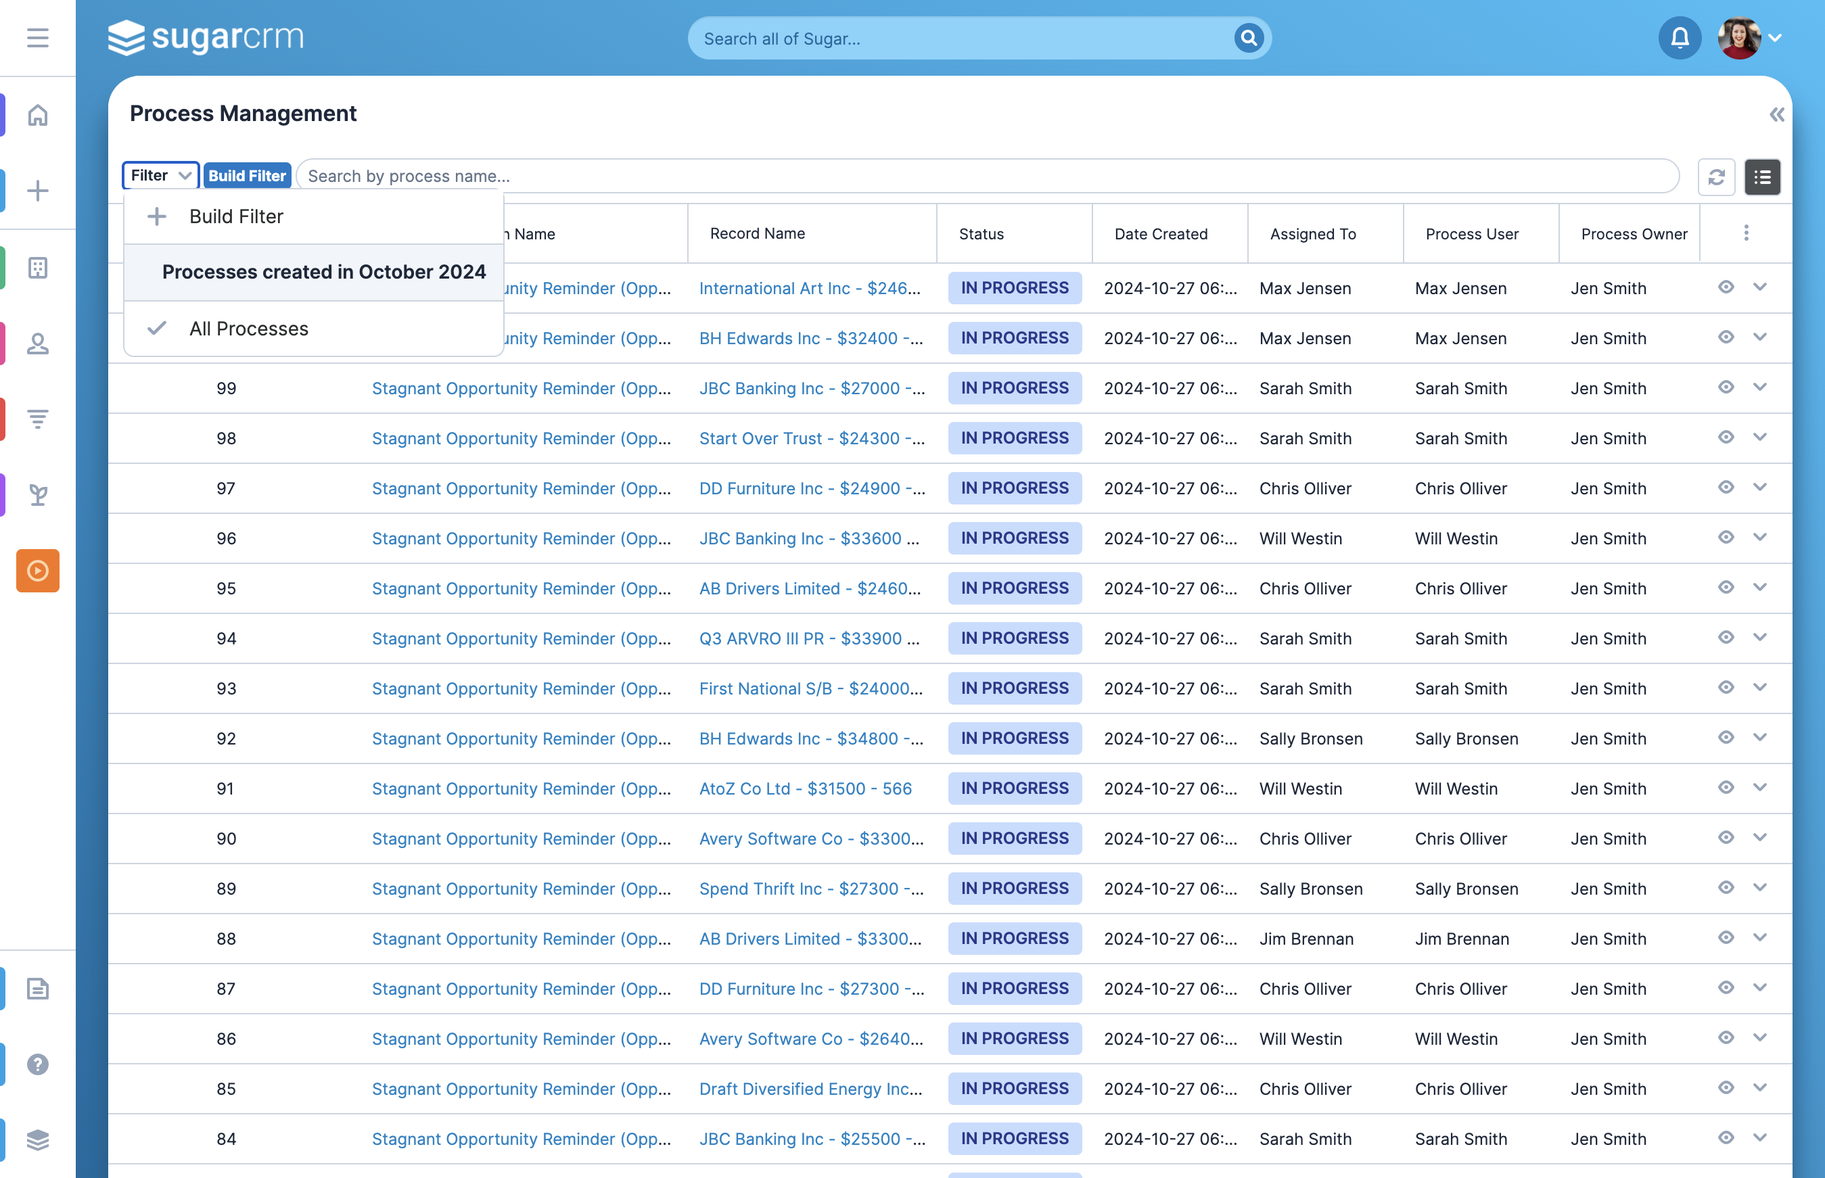Expand row actions for process 91
Image resolution: width=1825 pixels, height=1178 pixels.
click(x=1760, y=788)
